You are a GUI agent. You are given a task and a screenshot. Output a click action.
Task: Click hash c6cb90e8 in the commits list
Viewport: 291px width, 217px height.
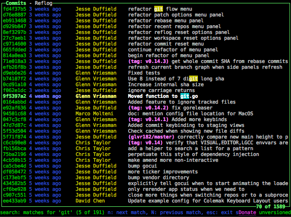pyautogui.click(x=15, y=142)
